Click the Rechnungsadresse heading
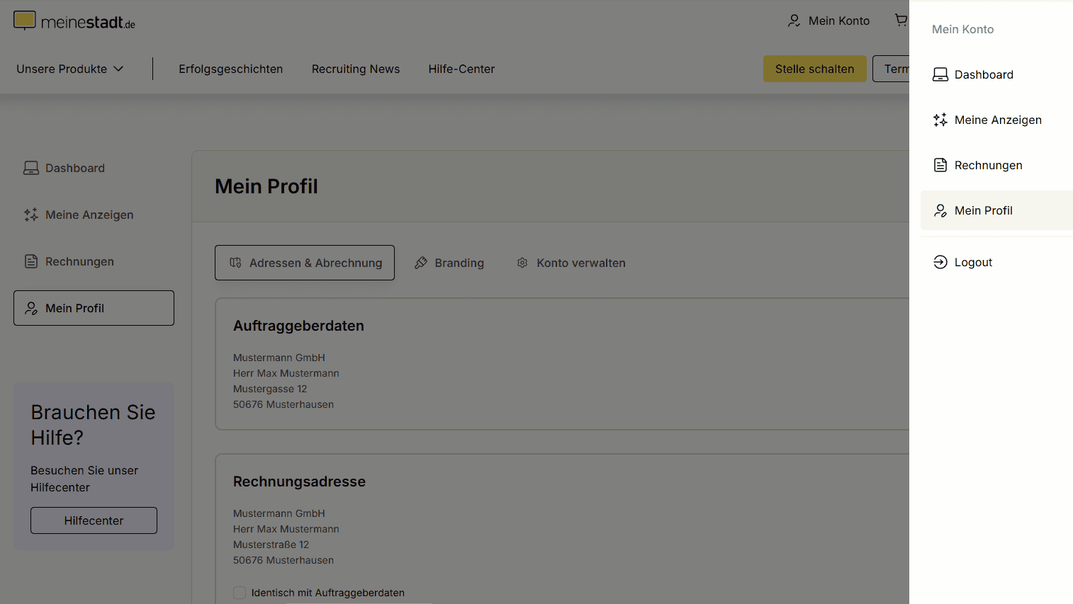Image resolution: width=1073 pixels, height=604 pixels. [x=299, y=482]
